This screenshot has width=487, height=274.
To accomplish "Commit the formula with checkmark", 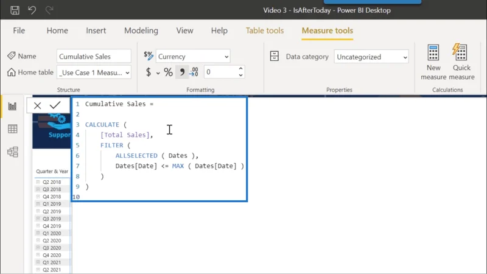I will coord(55,105).
